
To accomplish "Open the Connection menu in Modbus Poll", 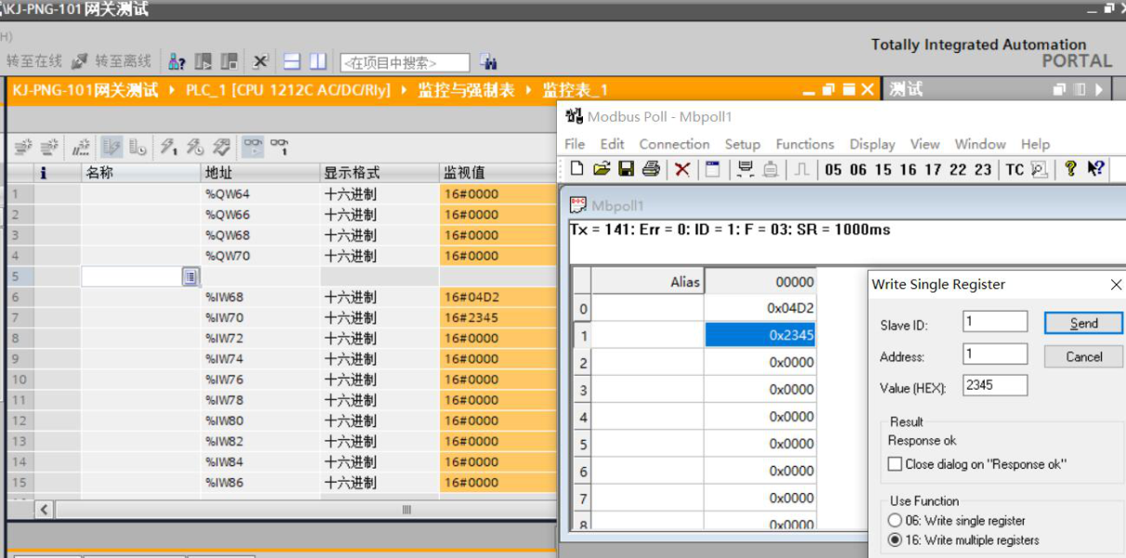I will [x=674, y=144].
